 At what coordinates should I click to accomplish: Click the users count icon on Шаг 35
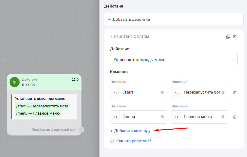pos(74,80)
